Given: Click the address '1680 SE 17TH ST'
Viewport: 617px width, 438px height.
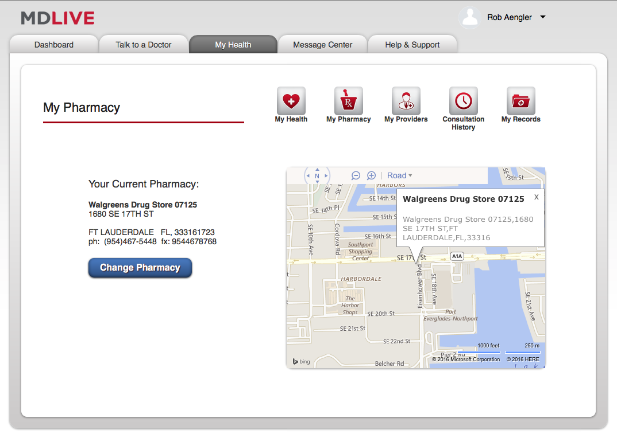Looking at the screenshot, I should click(121, 214).
